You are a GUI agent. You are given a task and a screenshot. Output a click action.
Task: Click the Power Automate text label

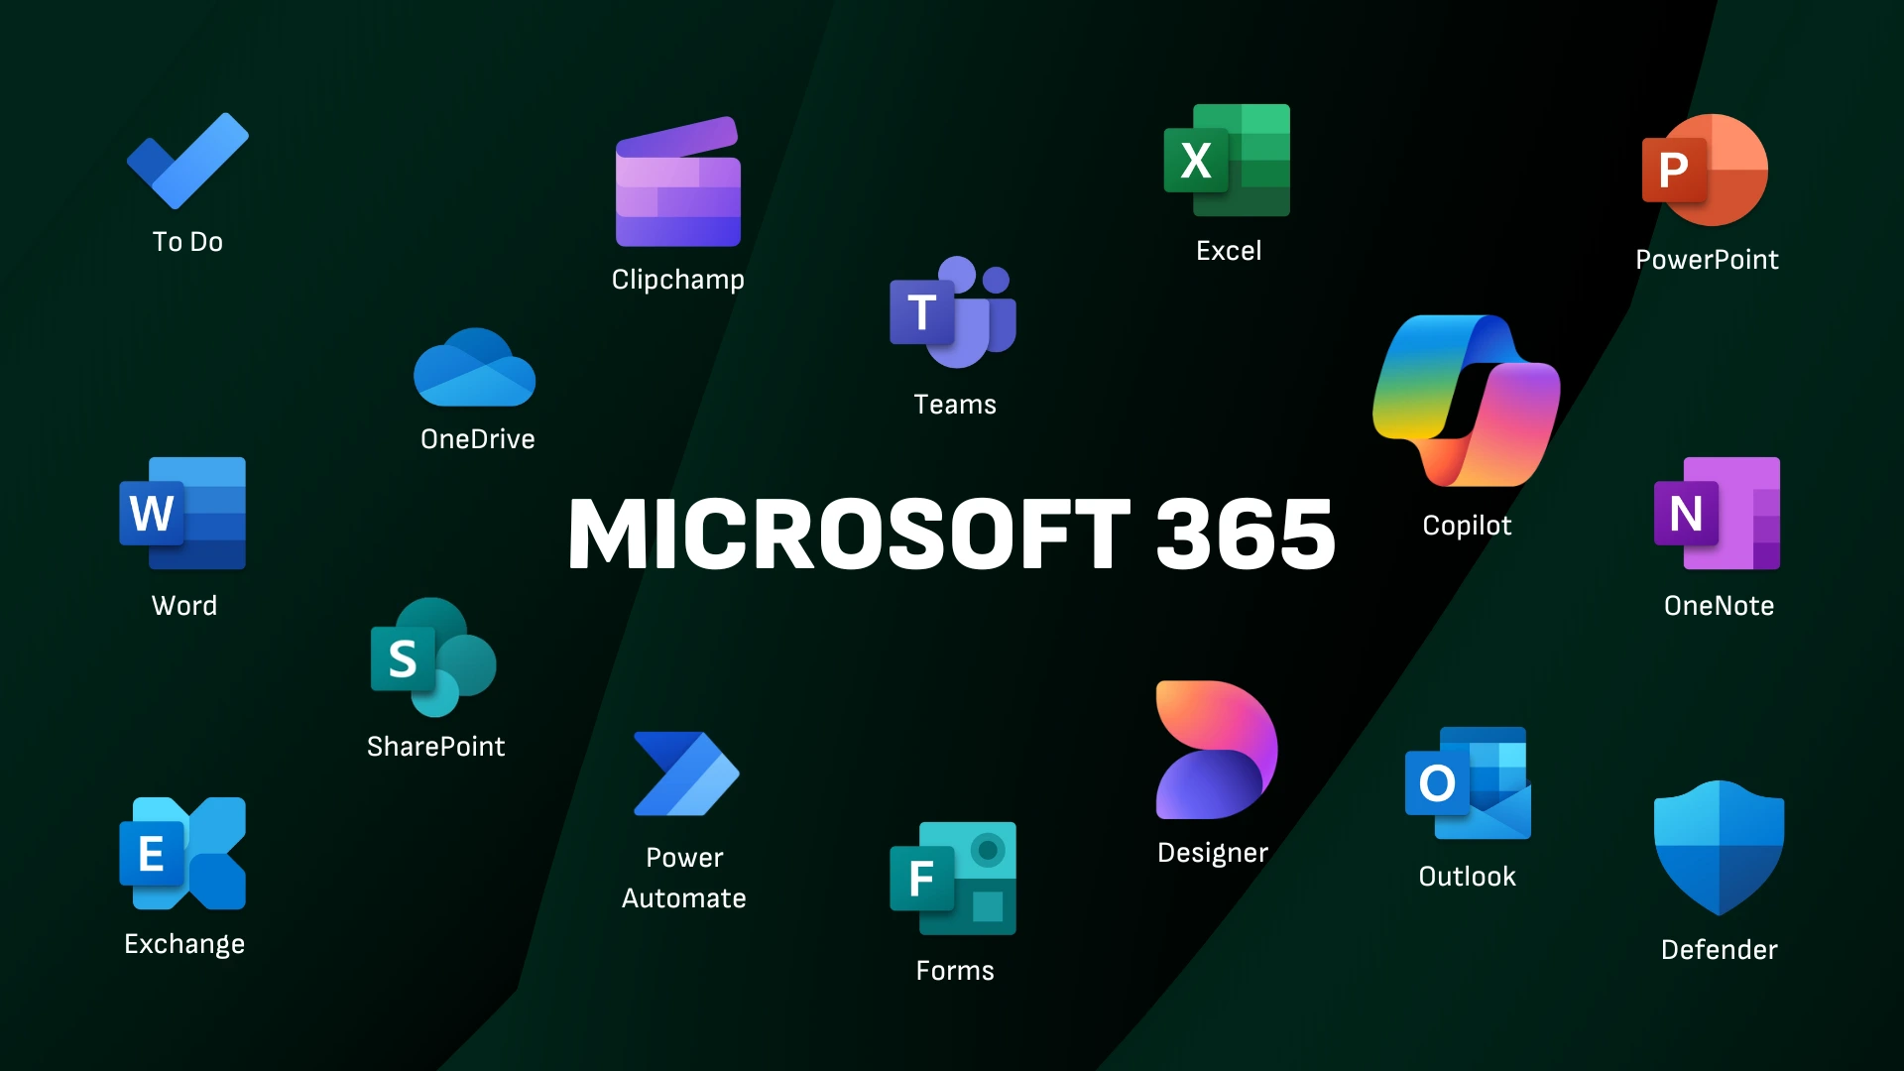pyautogui.click(x=684, y=878)
